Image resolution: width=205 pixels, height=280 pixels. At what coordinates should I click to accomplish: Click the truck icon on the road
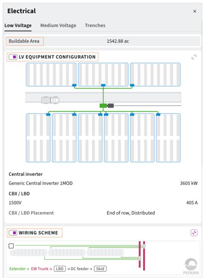[x=50, y=100]
